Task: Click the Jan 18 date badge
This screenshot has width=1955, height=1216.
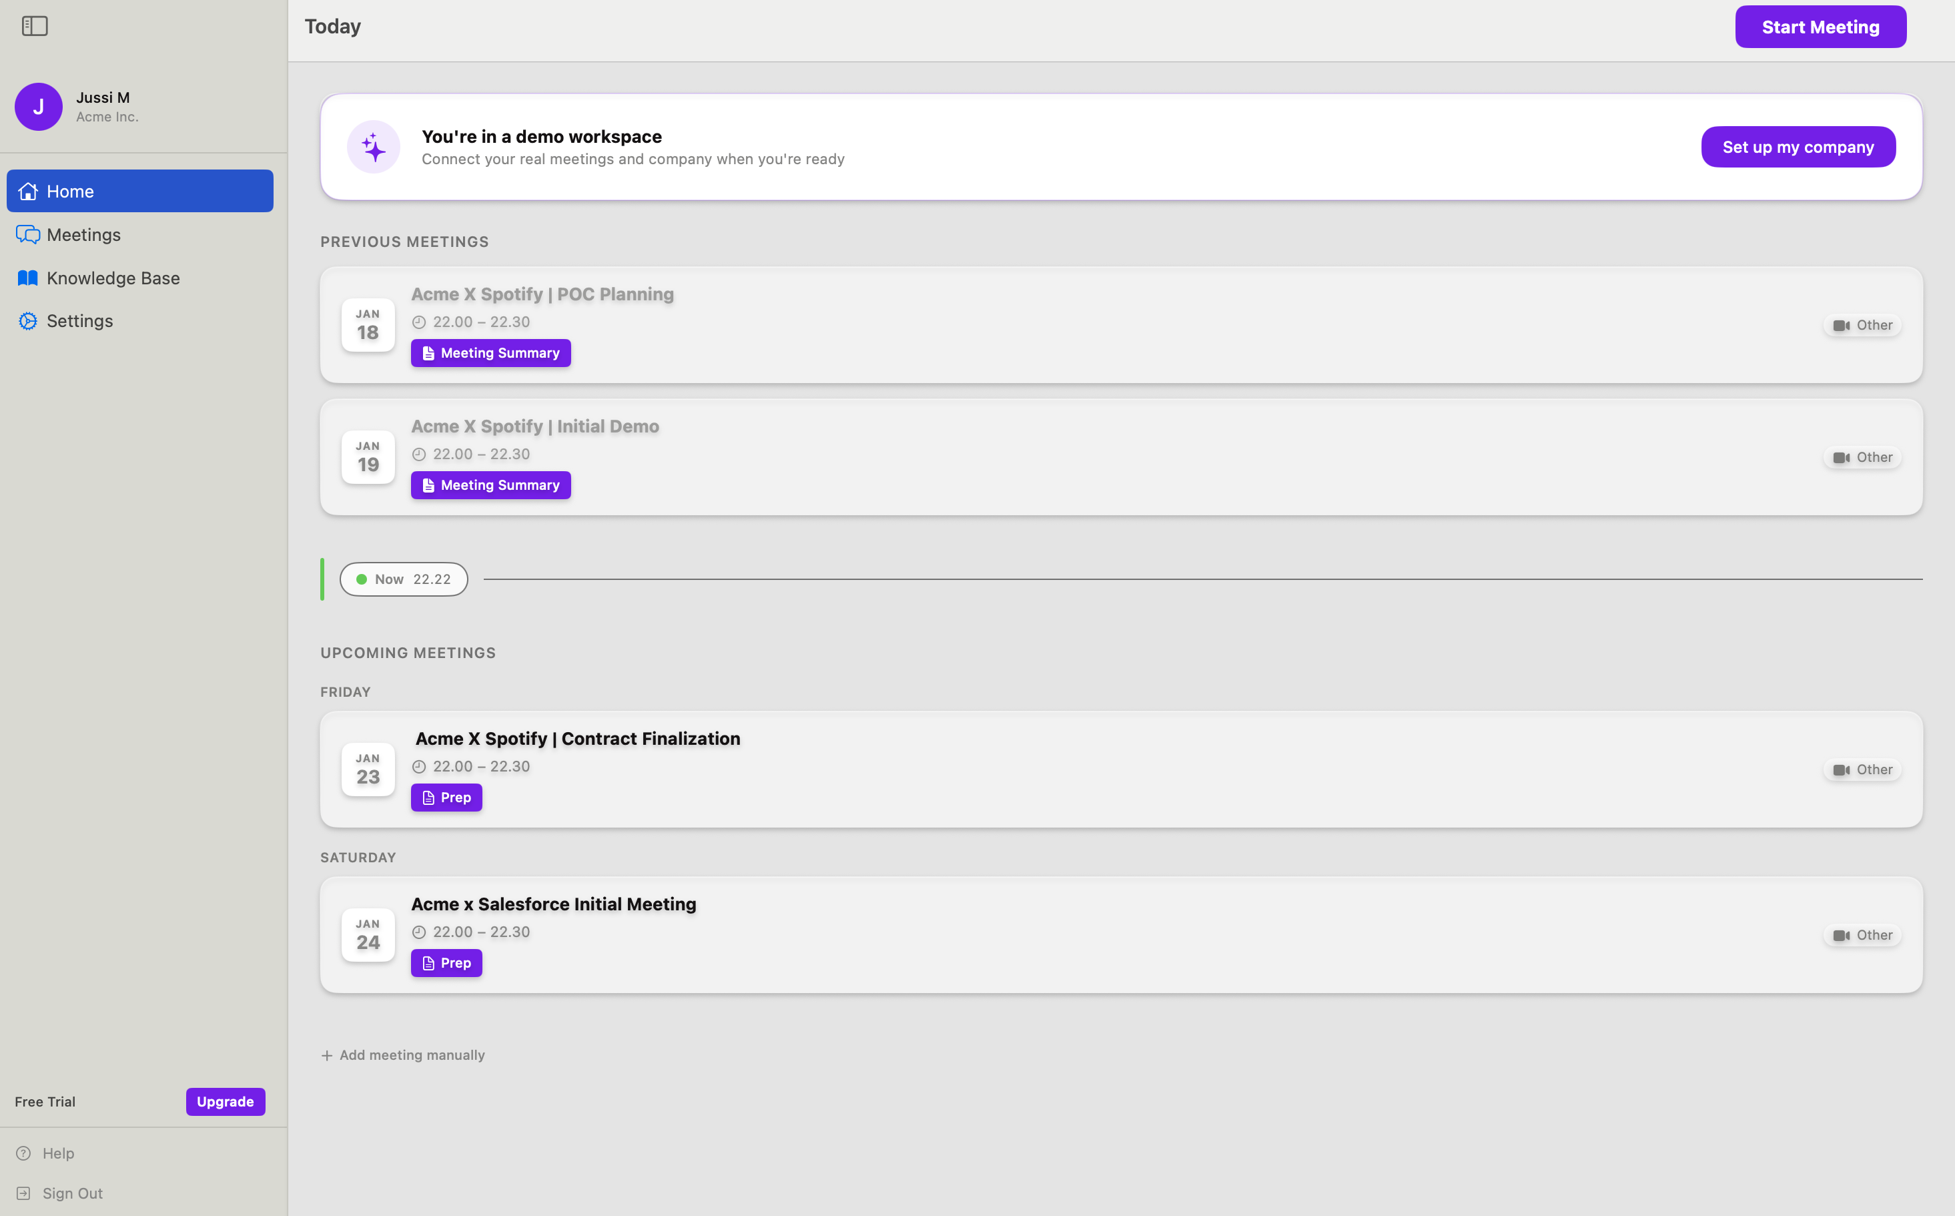Action: (x=368, y=325)
